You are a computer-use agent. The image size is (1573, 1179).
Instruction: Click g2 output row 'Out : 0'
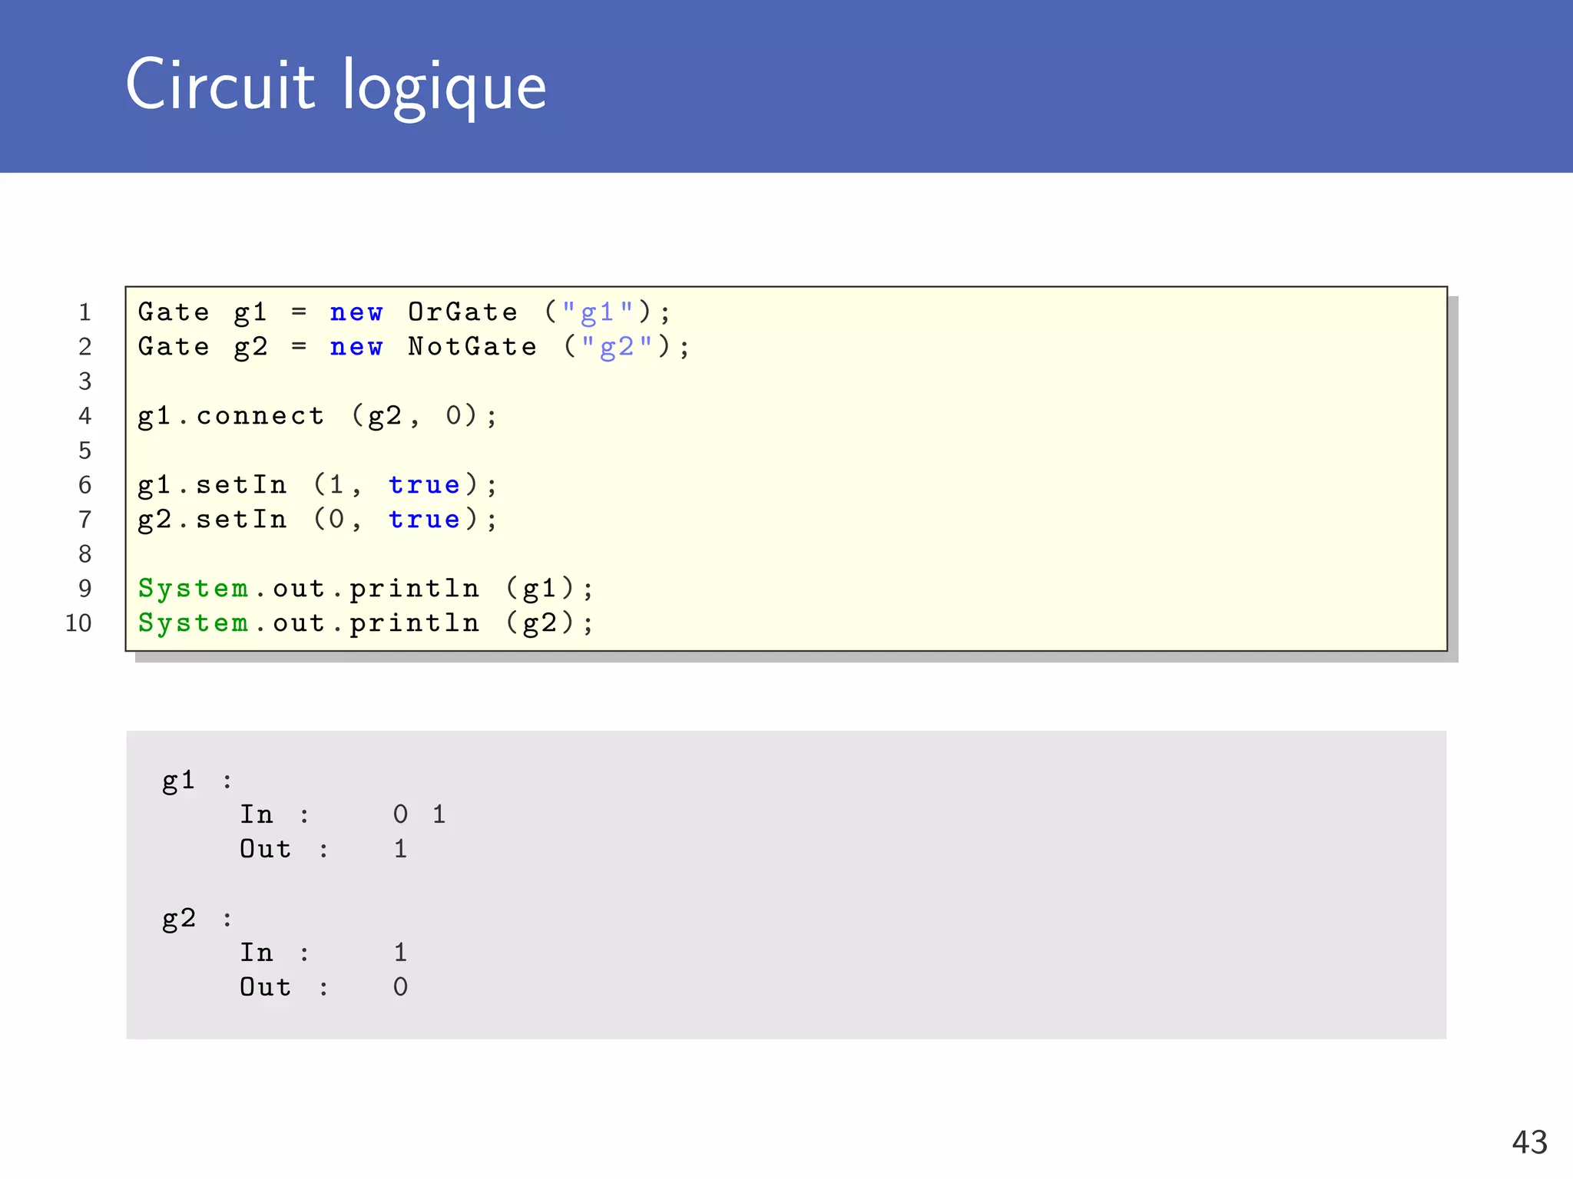323,987
